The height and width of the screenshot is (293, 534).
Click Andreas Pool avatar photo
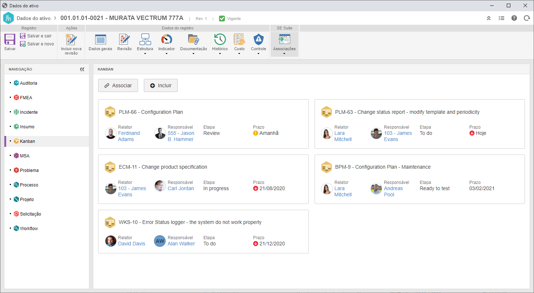[376, 189]
